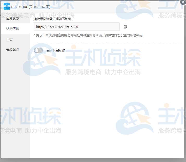Screen dimensions: 186x162
Task: Click the top-right 服务跨境 watermark text
Action: tap(171, 15)
